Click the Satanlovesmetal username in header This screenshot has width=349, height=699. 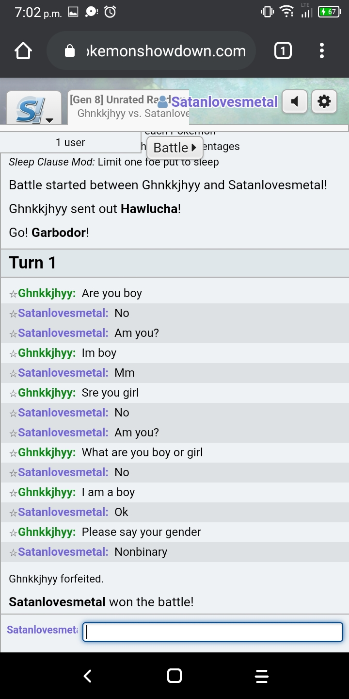[x=224, y=102]
